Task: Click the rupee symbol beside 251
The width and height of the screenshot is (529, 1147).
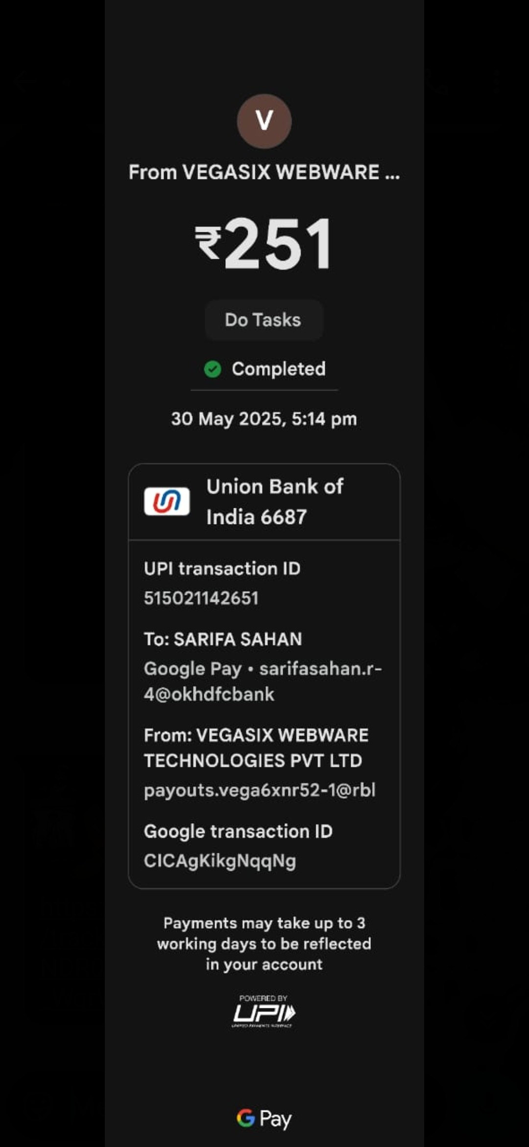Action: (x=208, y=242)
